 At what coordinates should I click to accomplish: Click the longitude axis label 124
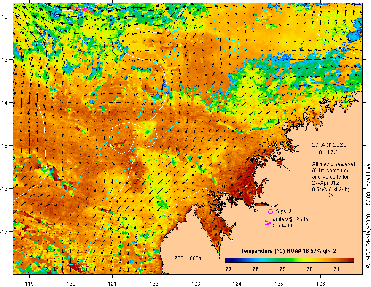click(237, 284)
